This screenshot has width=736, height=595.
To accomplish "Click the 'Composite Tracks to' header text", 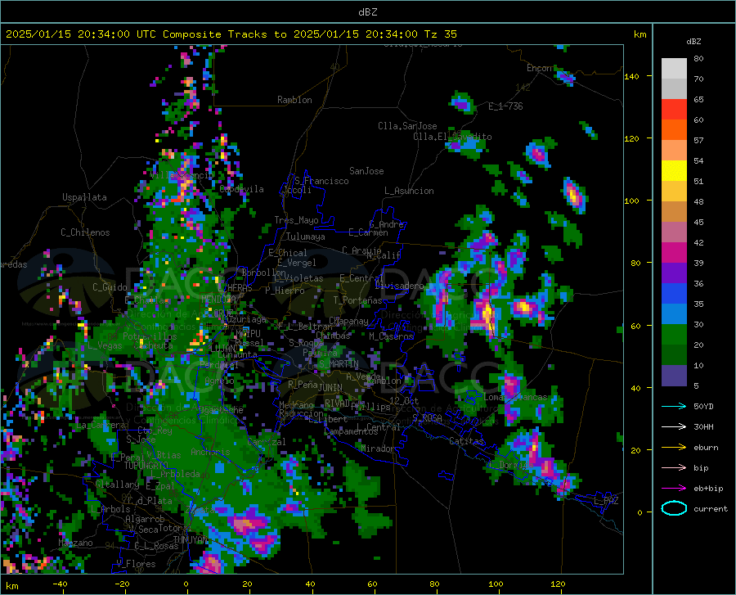I will pos(224,34).
